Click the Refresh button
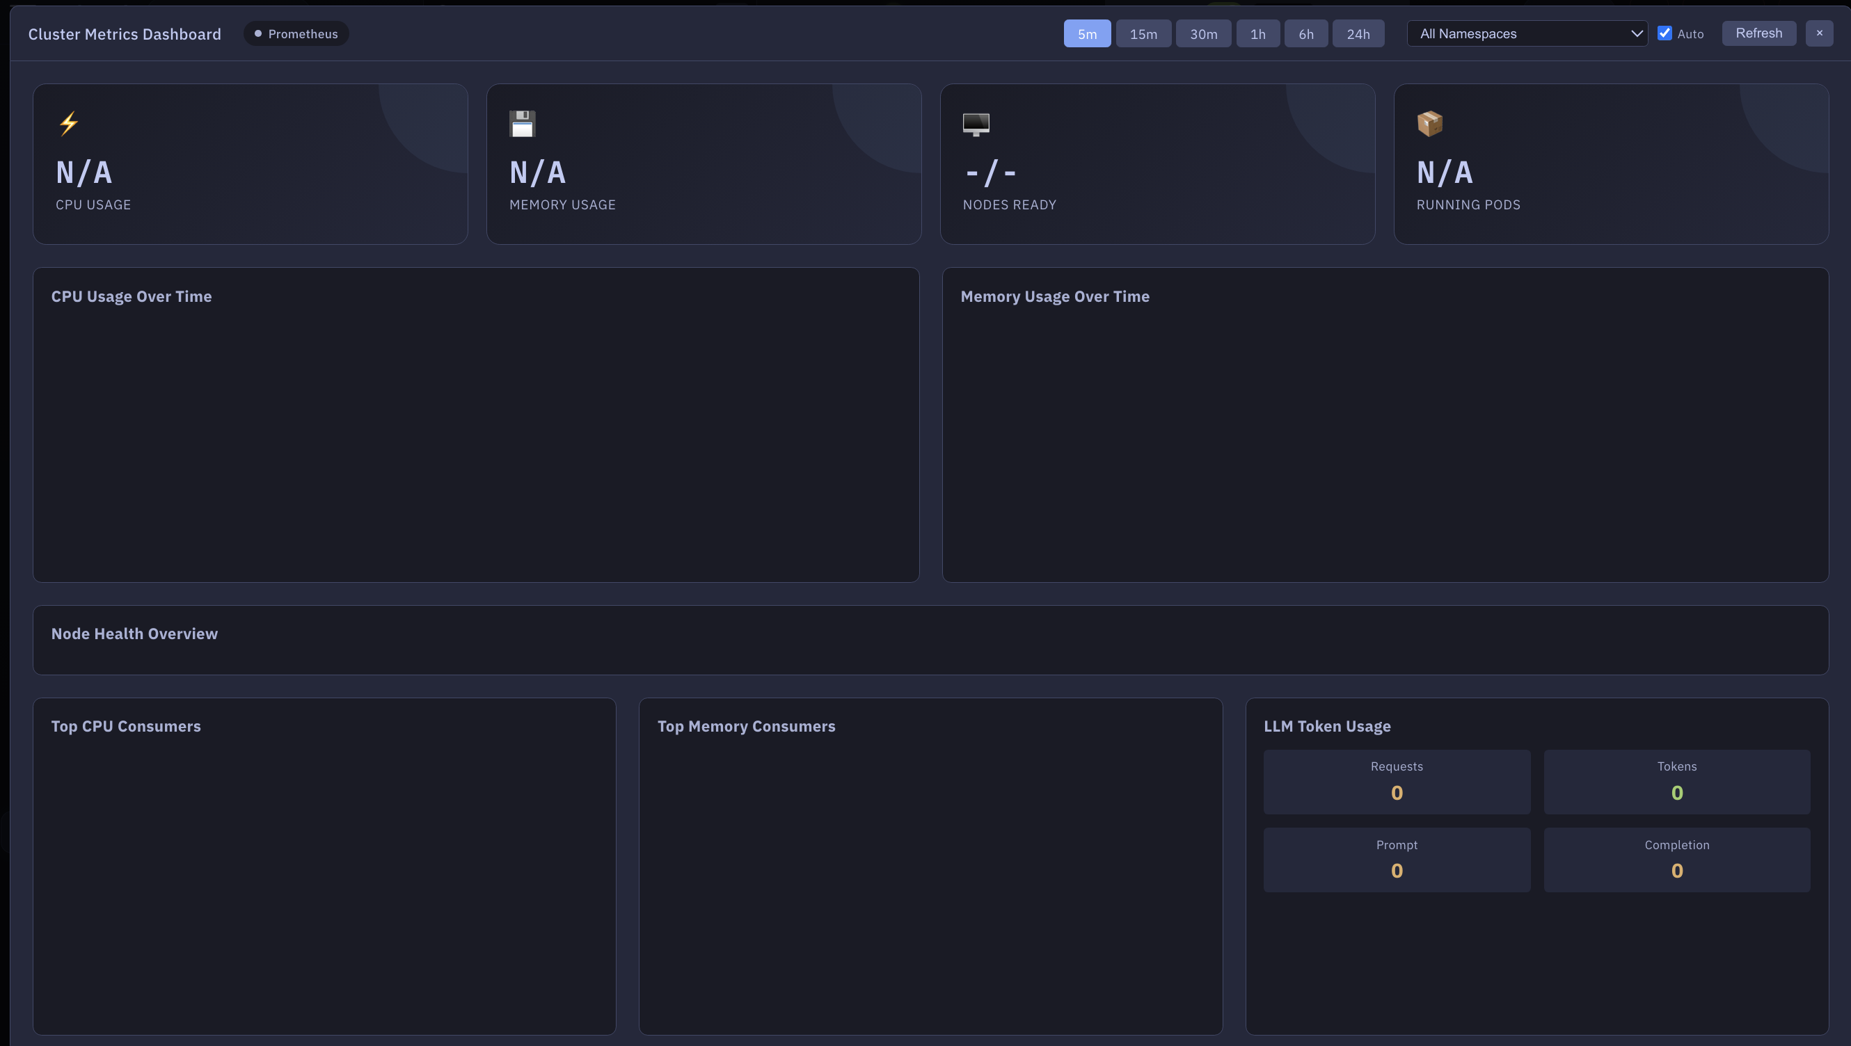Image resolution: width=1851 pixels, height=1046 pixels. [1758, 33]
